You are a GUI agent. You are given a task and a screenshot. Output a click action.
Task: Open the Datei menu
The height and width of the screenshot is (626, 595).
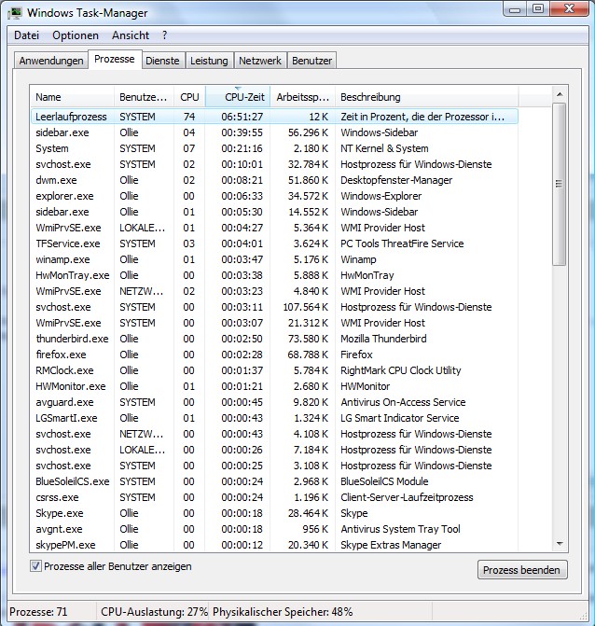26,35
